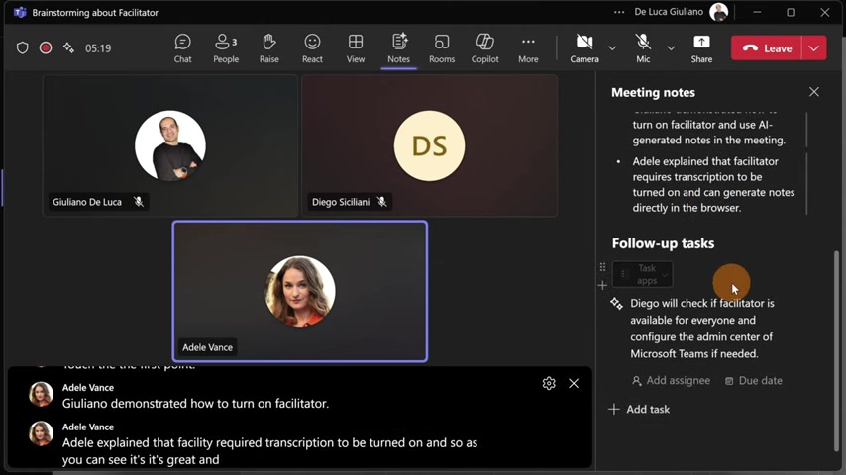Leave the meeting
Image resolution: width=846 pixels, height=475 pixels.
coord(767,47)
